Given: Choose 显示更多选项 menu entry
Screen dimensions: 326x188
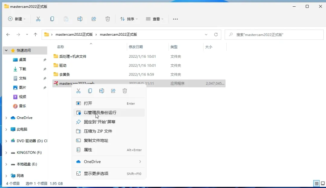Looking at the screenshot, I should [109, 173].
